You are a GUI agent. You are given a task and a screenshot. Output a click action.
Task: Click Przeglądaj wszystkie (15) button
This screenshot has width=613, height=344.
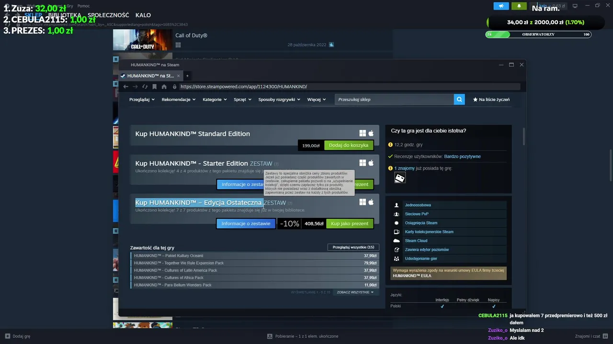click(x=353, y=247)
